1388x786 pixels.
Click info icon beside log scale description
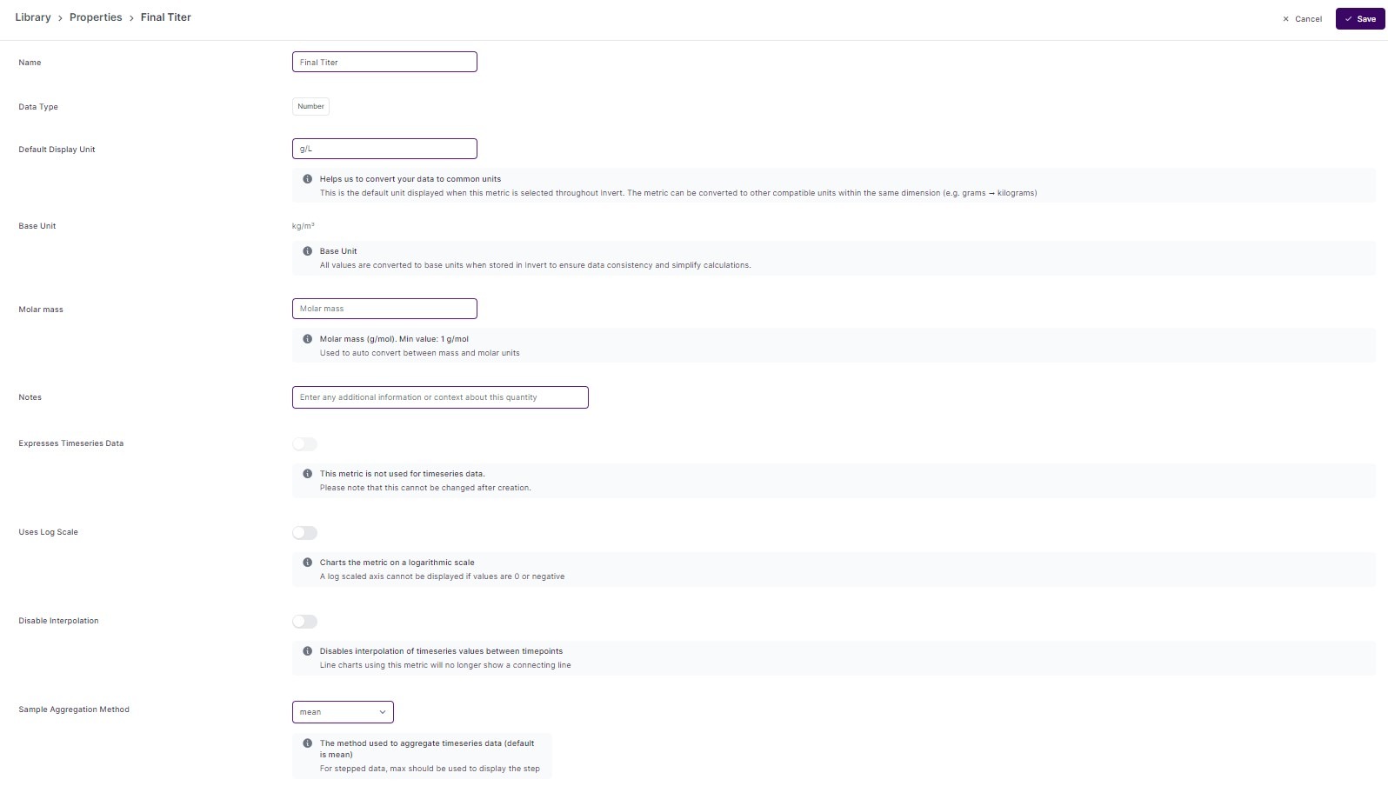307,563
